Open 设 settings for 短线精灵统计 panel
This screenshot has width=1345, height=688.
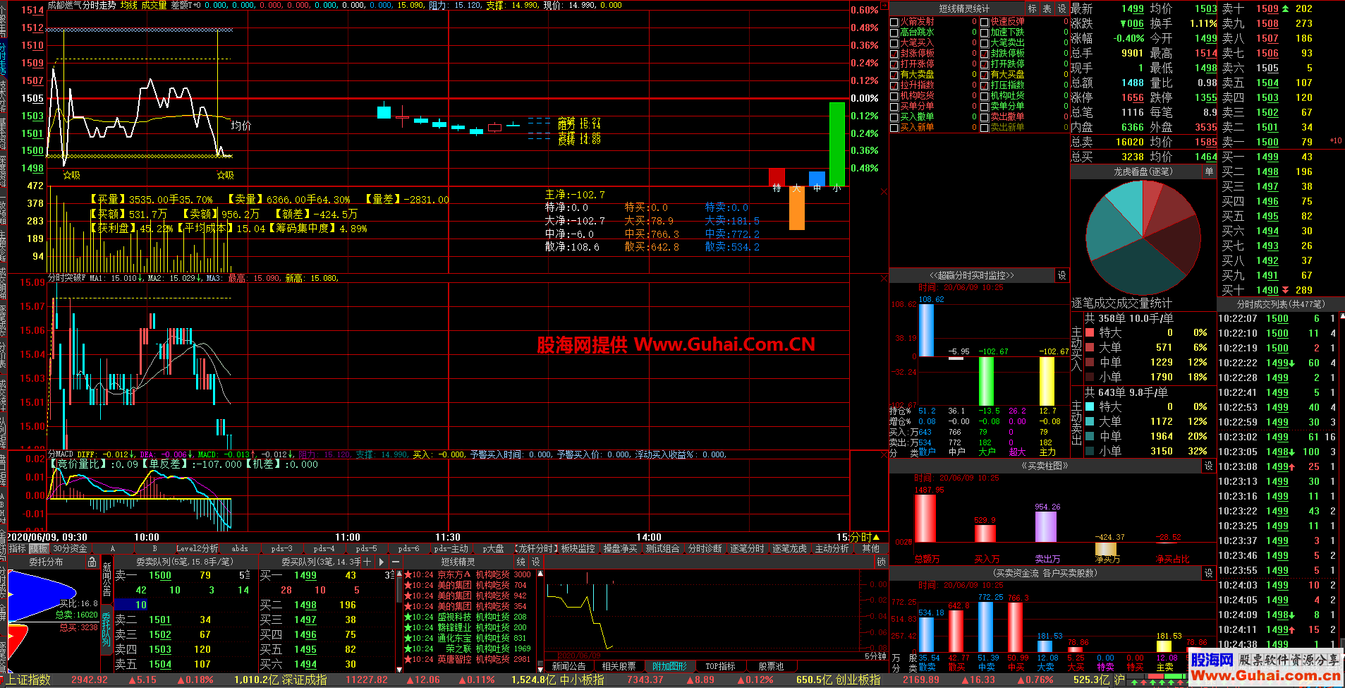1062,8
